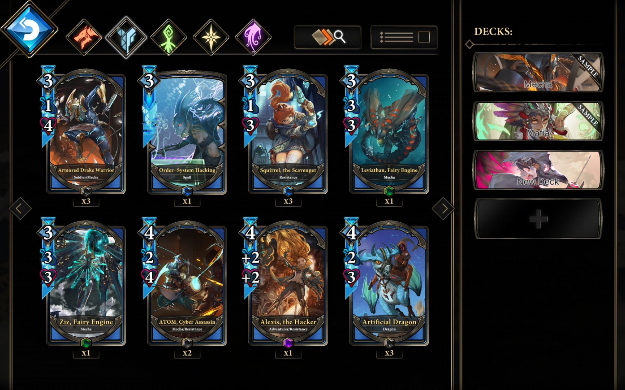This screenshot has height=390, width=625.
Task: Open the New Deck entry
Action: [538, 170]
